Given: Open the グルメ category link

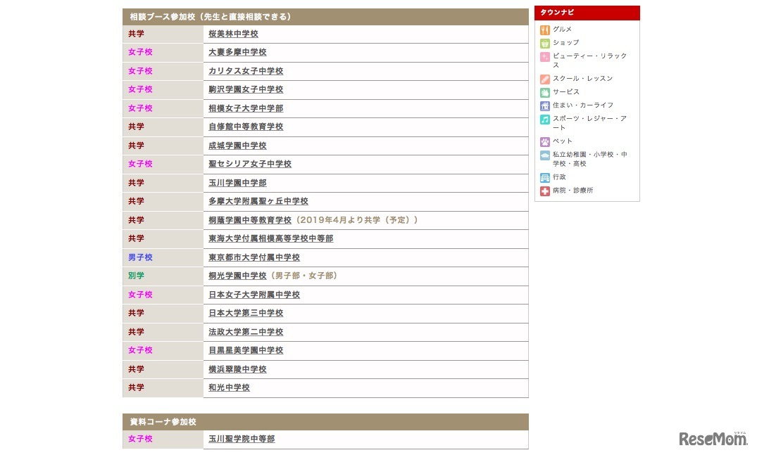Looking at the screenshot, I should pos(562,29).
